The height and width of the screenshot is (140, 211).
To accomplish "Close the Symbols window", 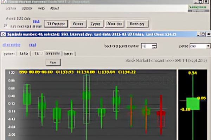I will (x=209, y=34).
